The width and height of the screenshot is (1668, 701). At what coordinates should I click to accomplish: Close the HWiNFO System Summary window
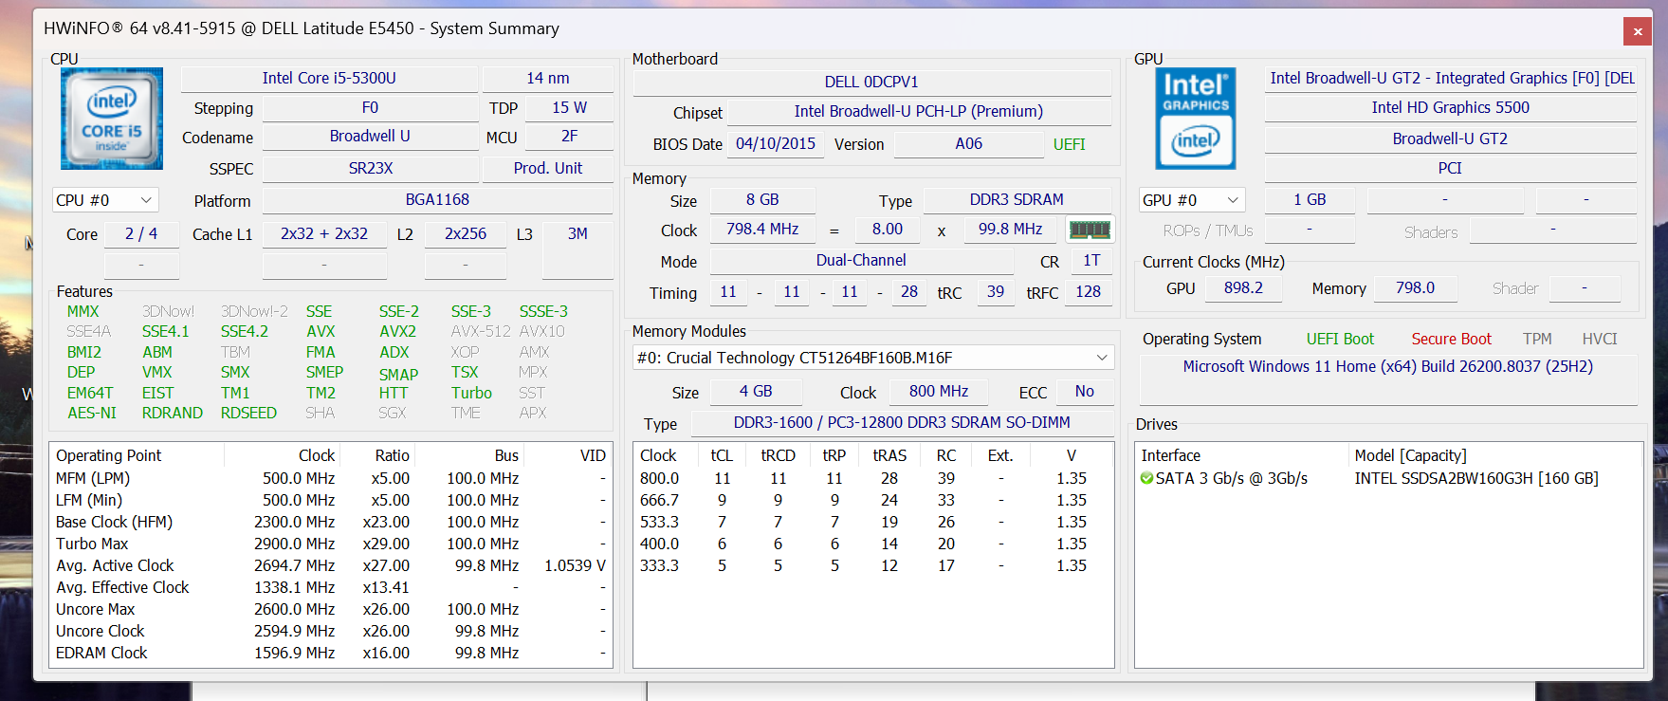[1638, 31]
